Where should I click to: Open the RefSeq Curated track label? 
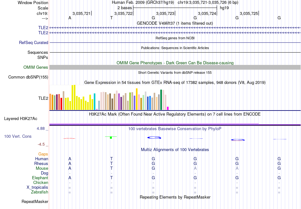coord(33,43)
